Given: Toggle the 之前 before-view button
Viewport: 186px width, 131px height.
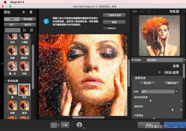Looking at the screenshot, I should click(x=65, y=125).
